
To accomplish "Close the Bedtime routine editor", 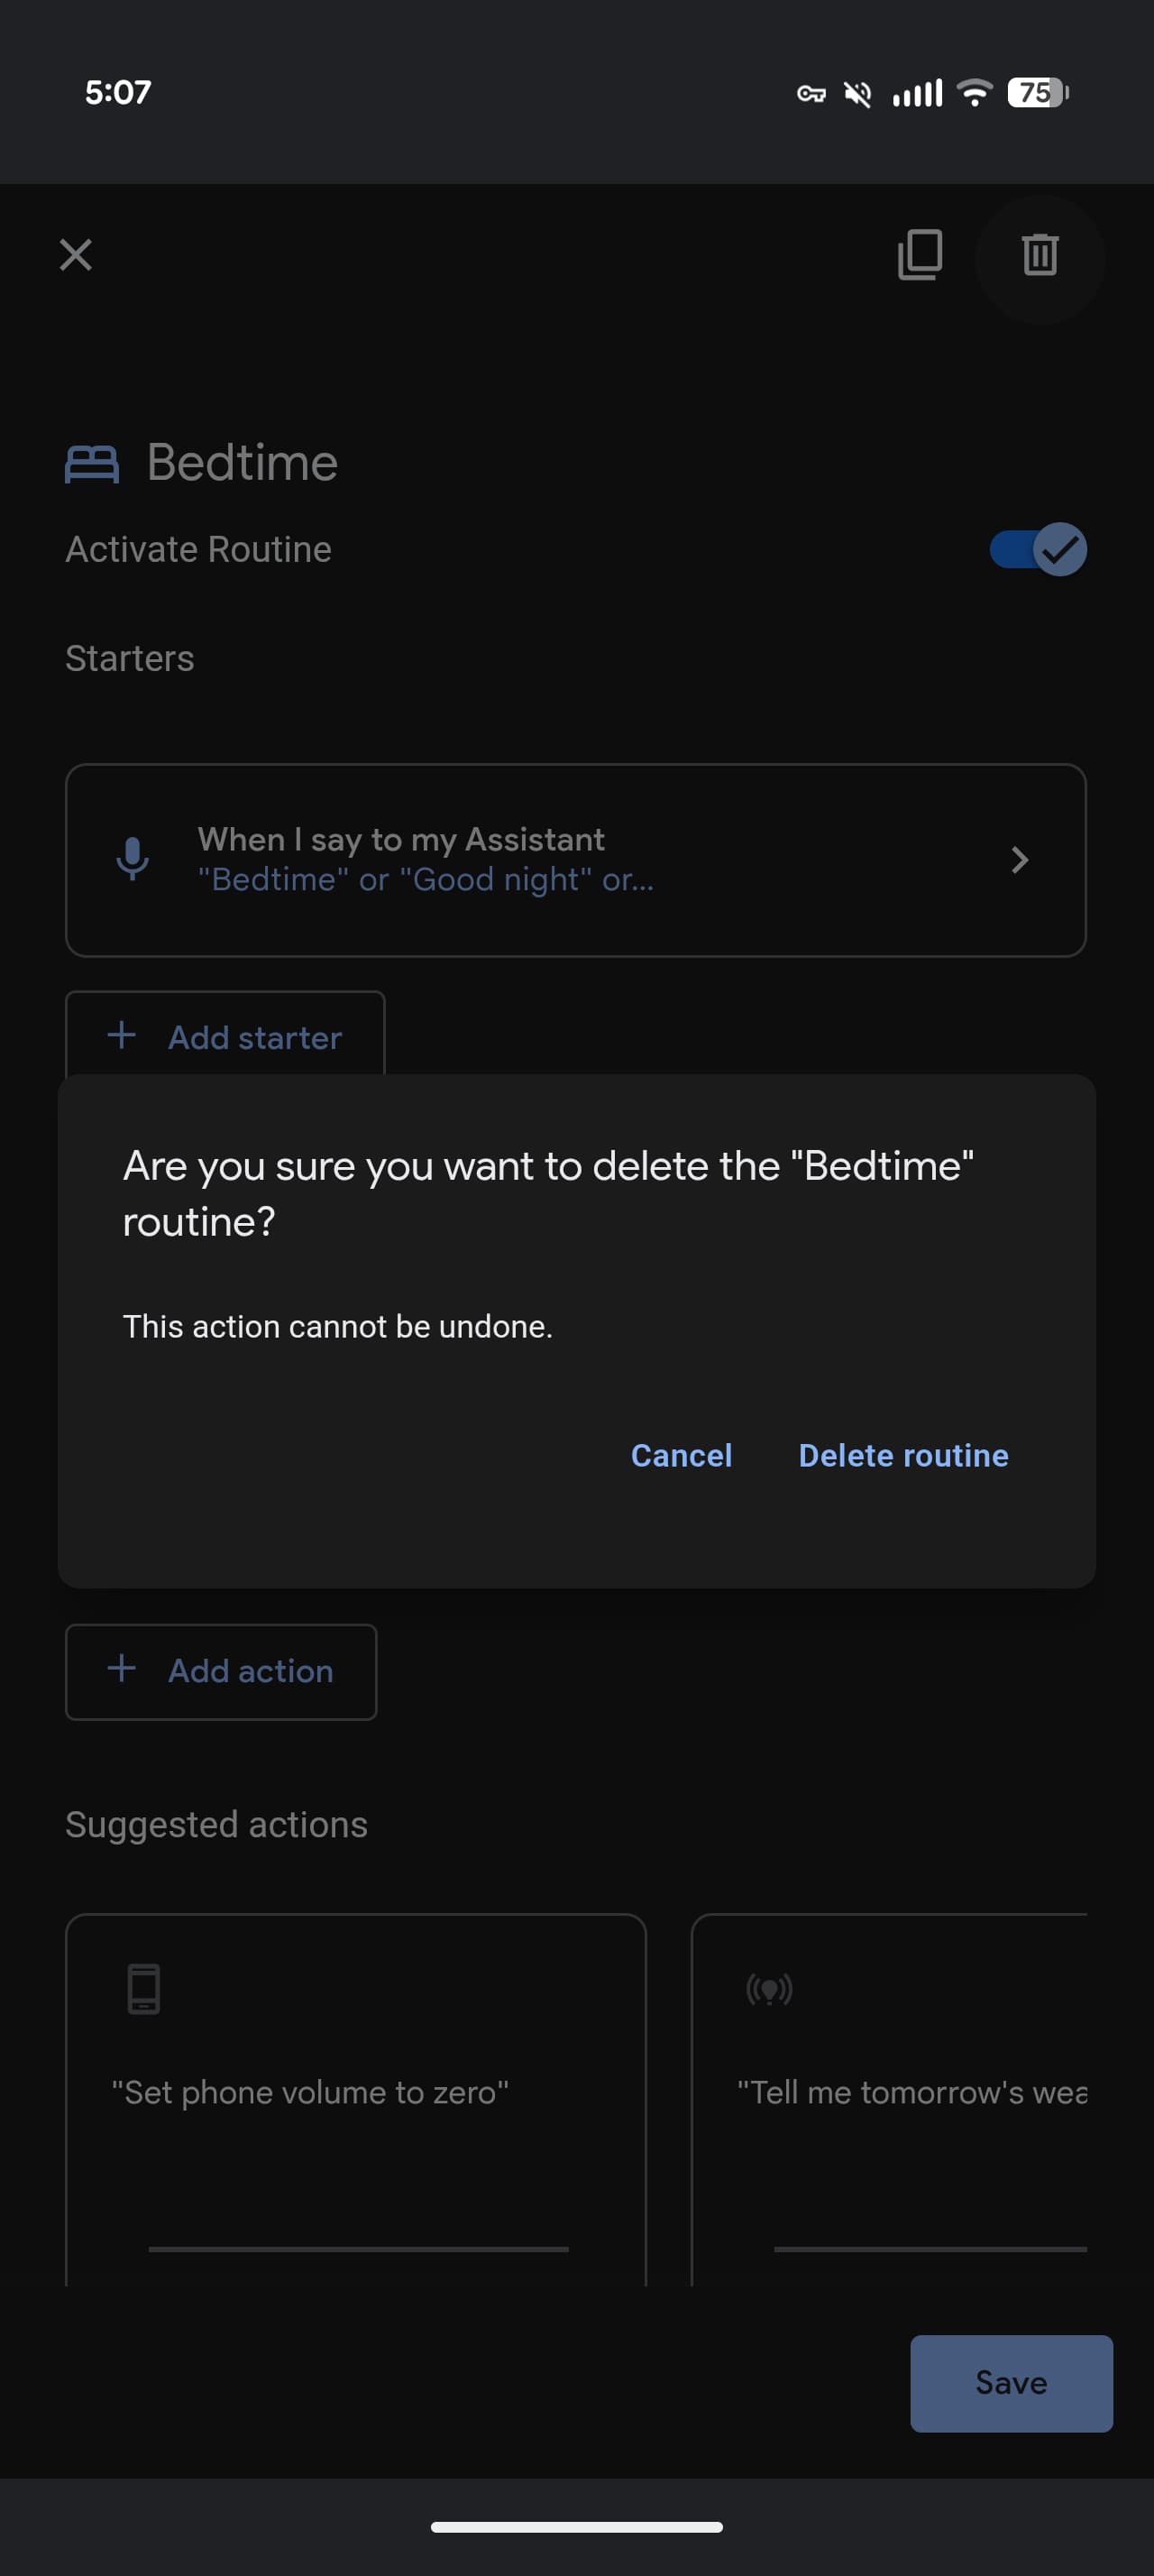I will (x=76, y=255).
